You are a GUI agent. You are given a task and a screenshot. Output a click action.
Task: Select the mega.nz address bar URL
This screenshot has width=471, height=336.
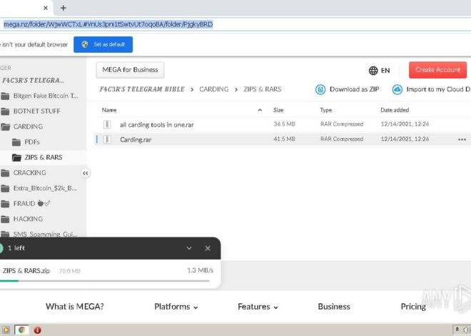[x=108, y=24]
